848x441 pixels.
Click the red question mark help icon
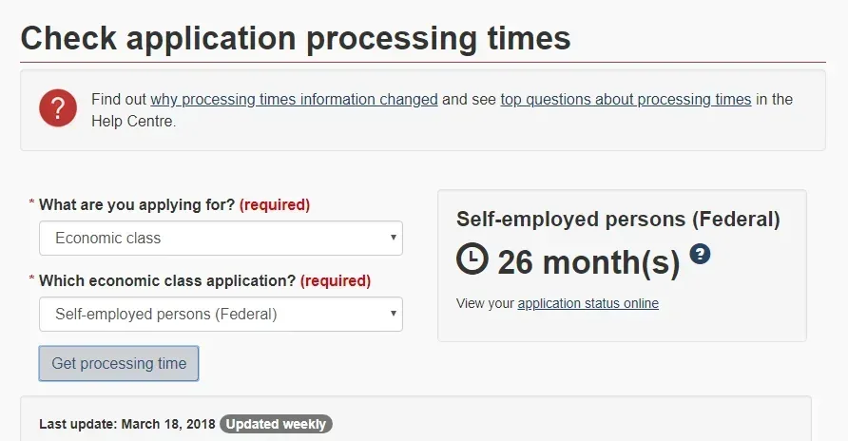(58, 108)
